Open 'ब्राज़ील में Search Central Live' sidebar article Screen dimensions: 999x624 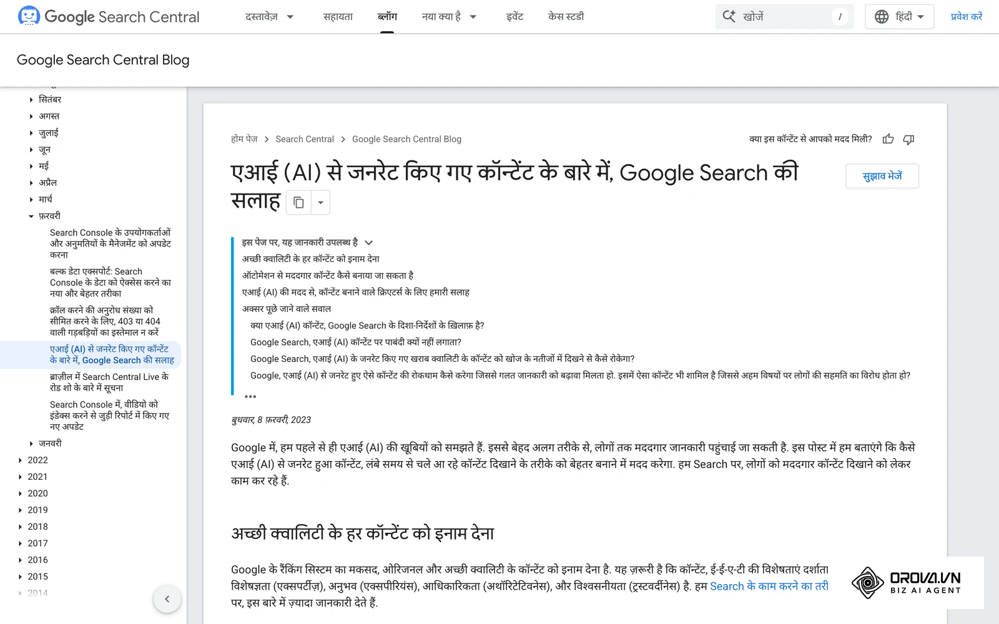click(109, 383)
